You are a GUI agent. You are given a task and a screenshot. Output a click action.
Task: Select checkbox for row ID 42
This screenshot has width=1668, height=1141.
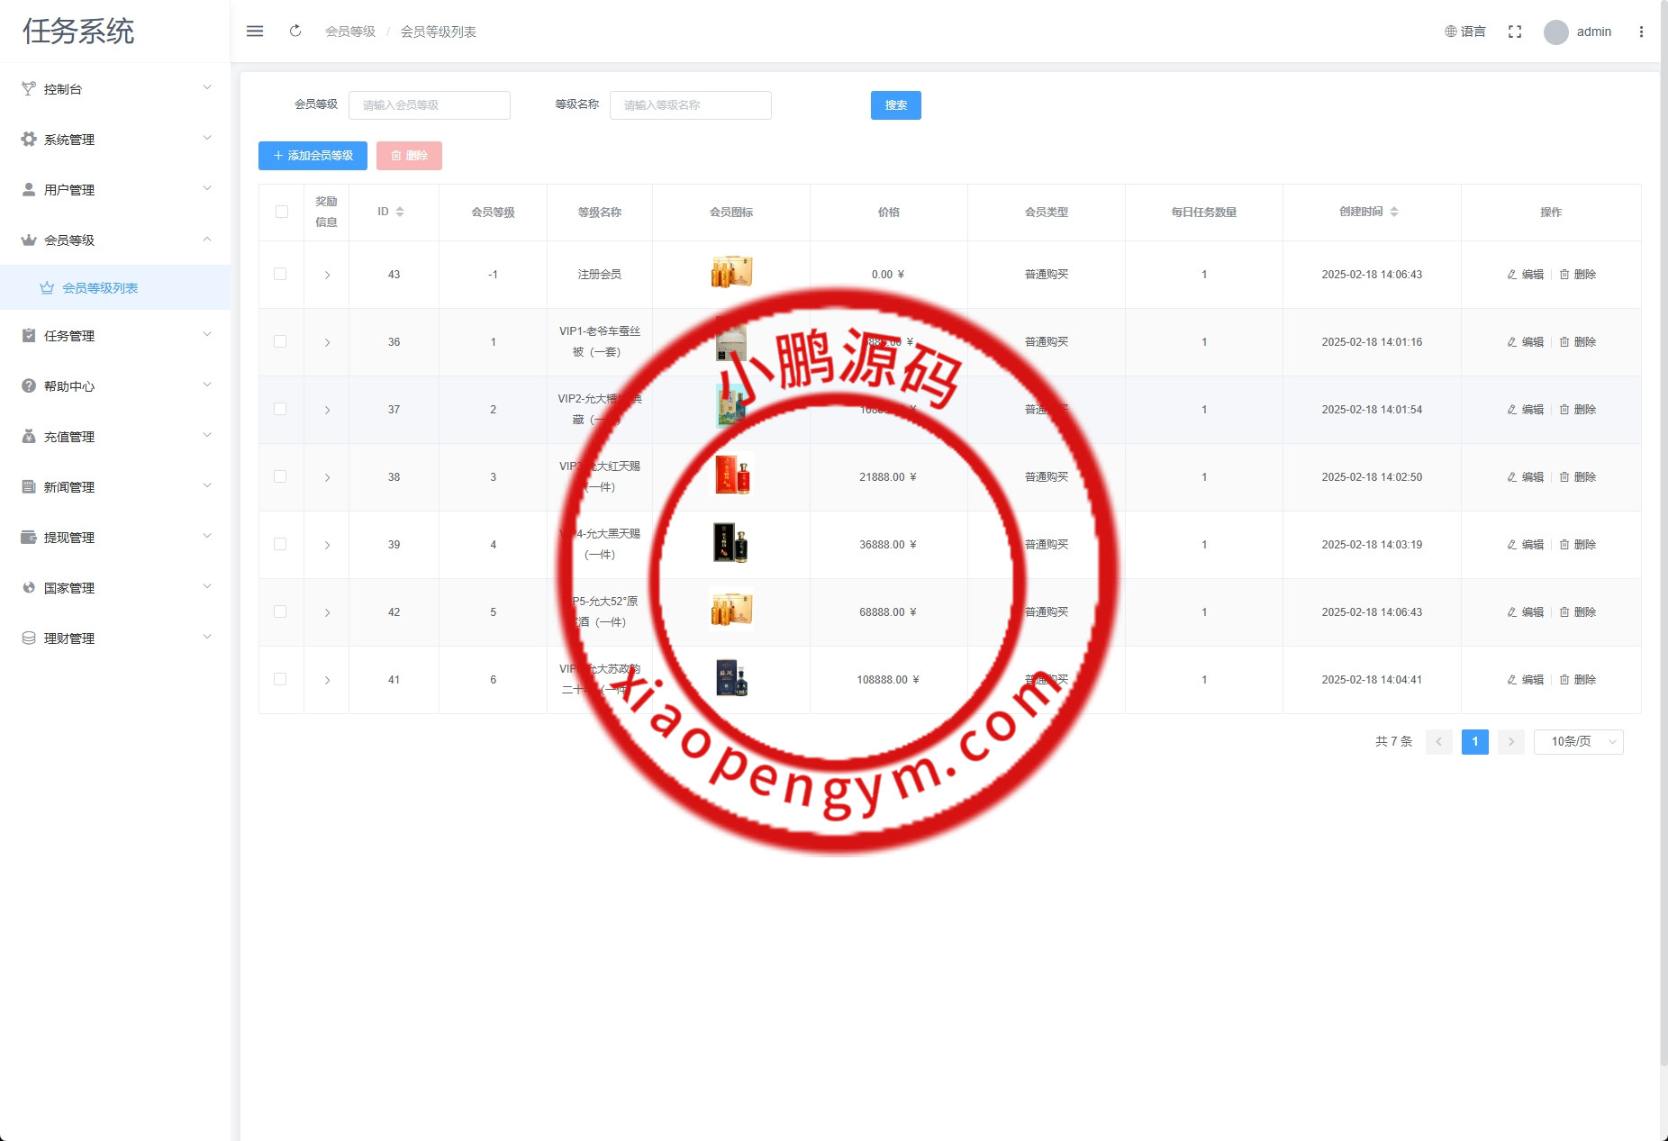(280, 612)
